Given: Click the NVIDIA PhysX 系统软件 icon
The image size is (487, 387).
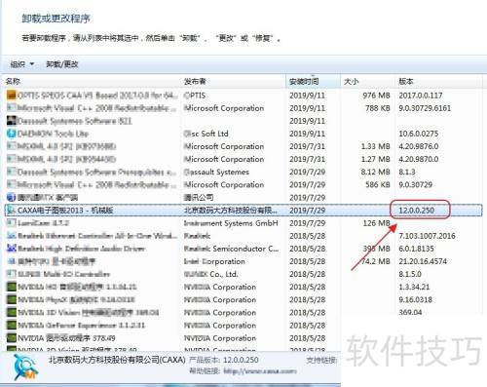Looking at the screenshot, I should point(12,299).
